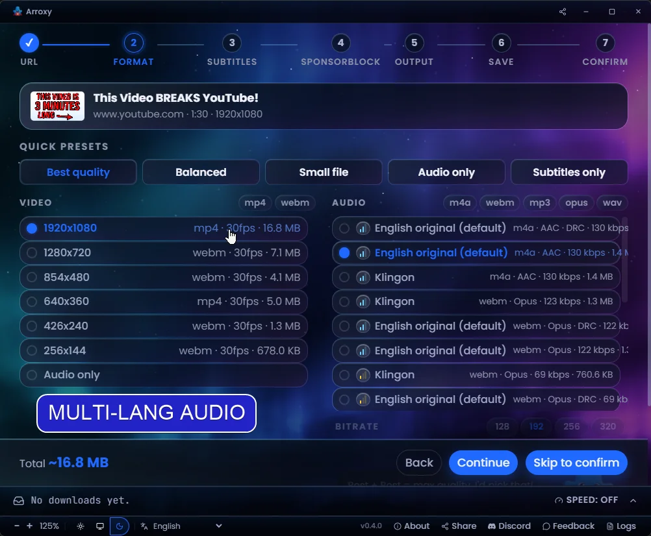This screenshot has height=536, width=651.
Task: Zoom out with the minus icon
Action: tap(17, 526)
